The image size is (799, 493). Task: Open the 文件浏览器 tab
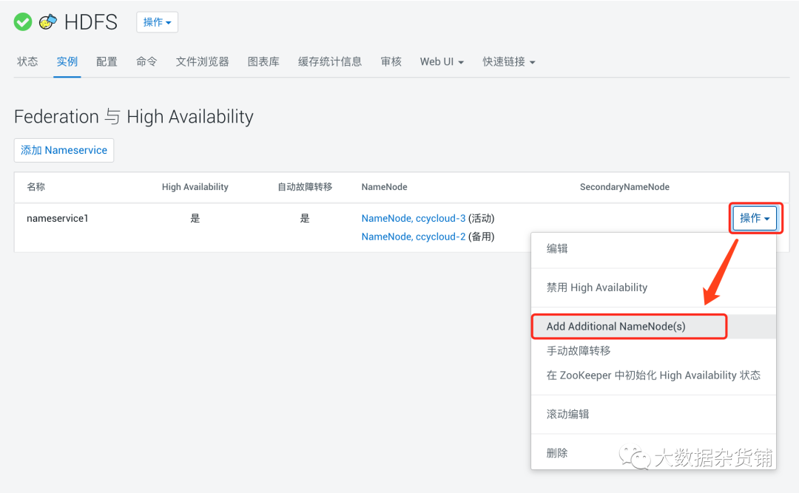tap(202, 61)
